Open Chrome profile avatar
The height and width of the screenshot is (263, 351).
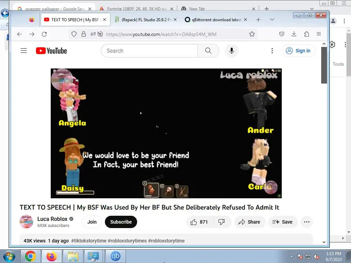pos(333,21)
